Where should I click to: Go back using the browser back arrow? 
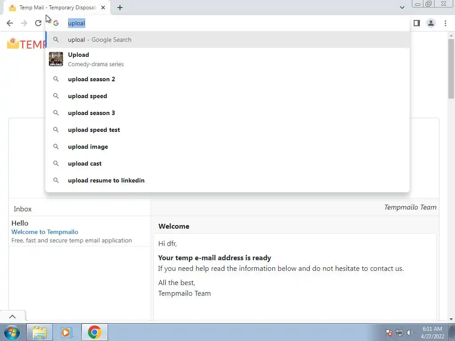10,23
